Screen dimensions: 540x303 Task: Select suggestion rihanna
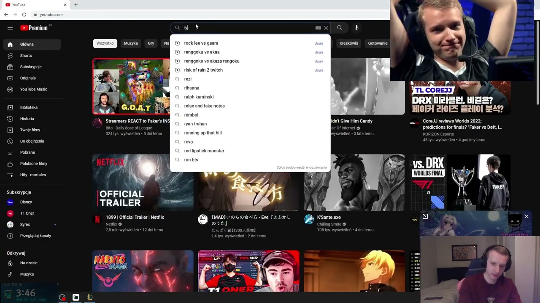coord(250,88)
